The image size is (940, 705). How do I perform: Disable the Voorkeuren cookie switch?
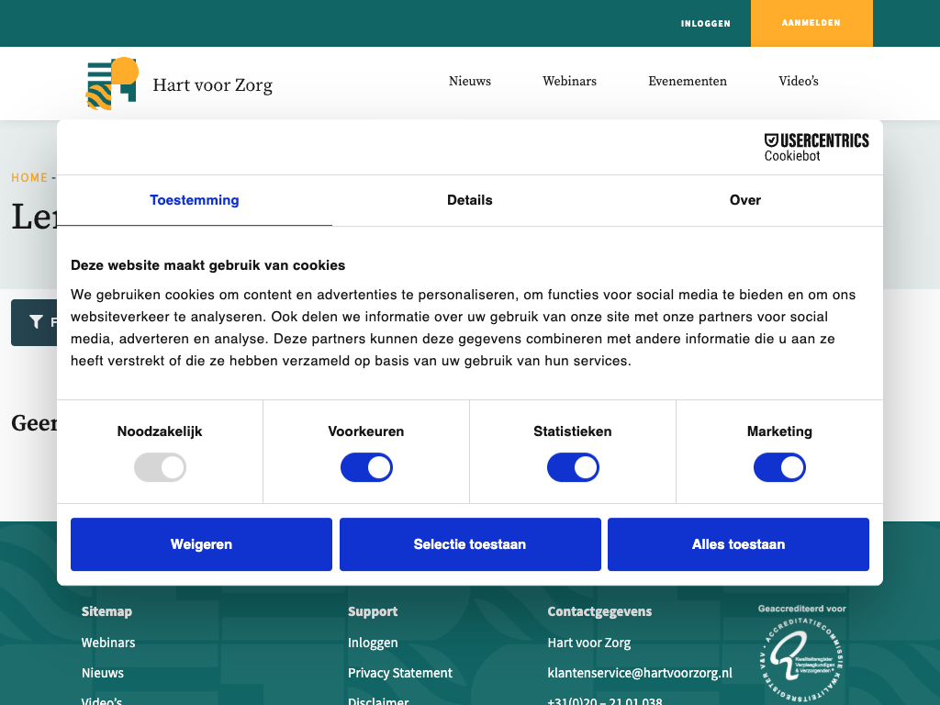[x=366, y=468]
